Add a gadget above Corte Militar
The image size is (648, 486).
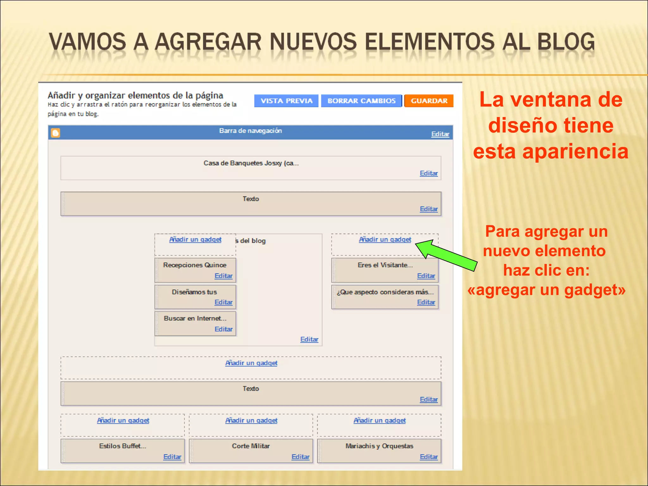click(x=251, y=421)
